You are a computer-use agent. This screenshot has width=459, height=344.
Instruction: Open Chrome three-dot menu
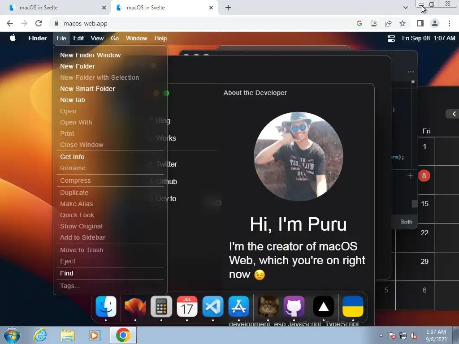[449, 23]
